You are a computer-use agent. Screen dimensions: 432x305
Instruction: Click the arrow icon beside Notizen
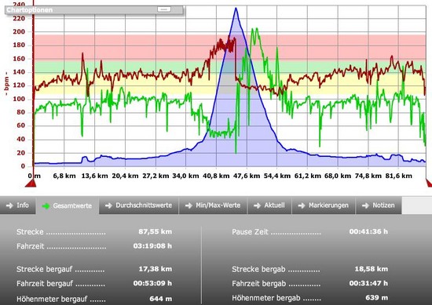[x=365, y=205]
